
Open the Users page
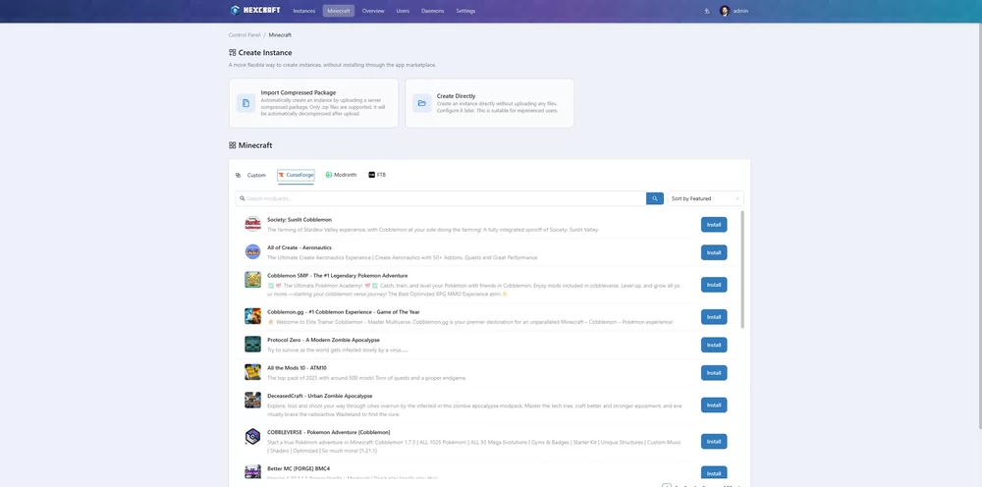403,11
